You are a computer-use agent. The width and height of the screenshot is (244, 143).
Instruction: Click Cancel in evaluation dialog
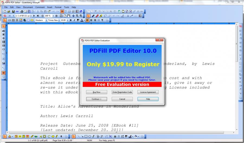(122, 99)
